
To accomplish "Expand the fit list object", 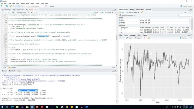I will [x=120, y=20].
